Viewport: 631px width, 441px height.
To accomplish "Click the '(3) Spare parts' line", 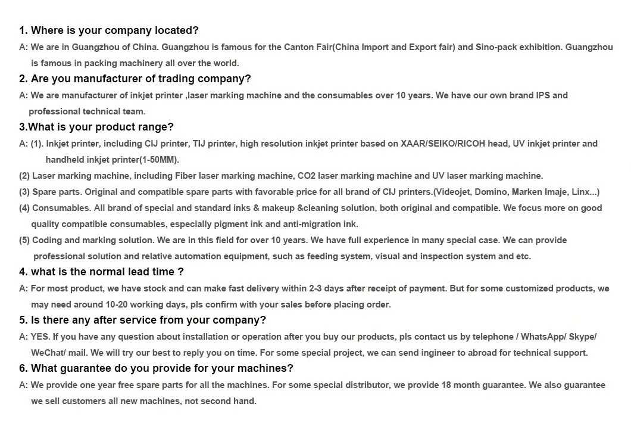I will [309, 192].
